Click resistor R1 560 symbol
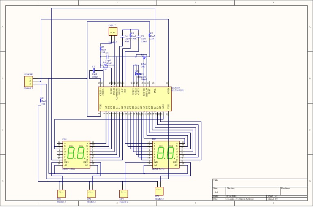 click(x=41, y=100)
